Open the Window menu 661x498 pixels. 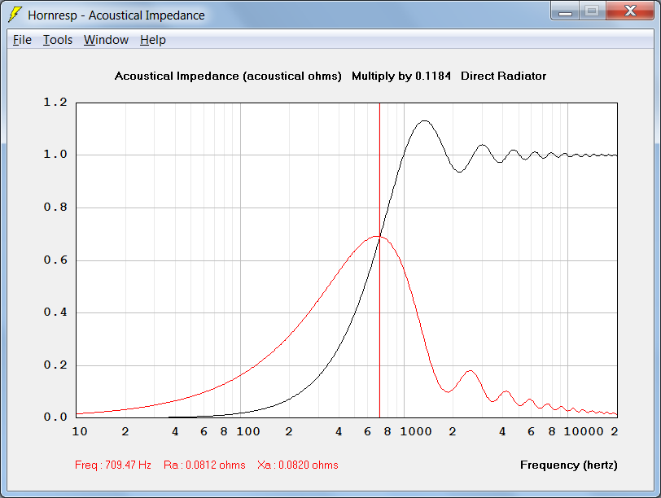click(106, 40)
